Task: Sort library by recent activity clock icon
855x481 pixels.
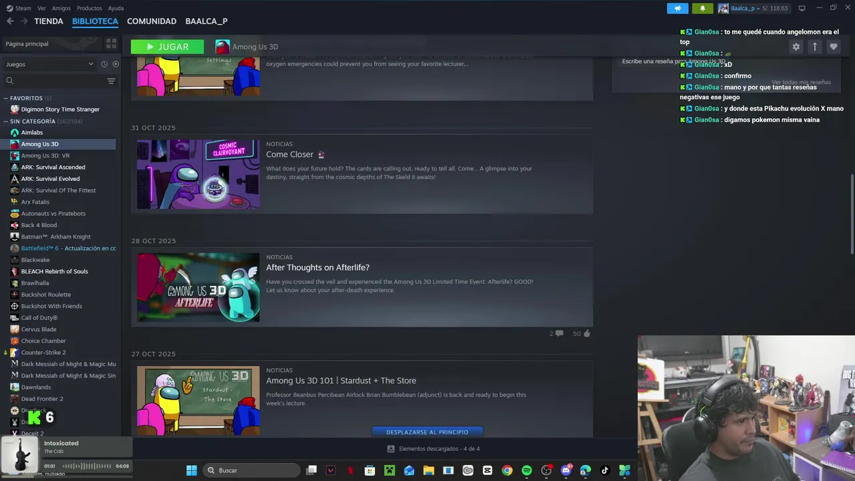Action: click(104, 64)
